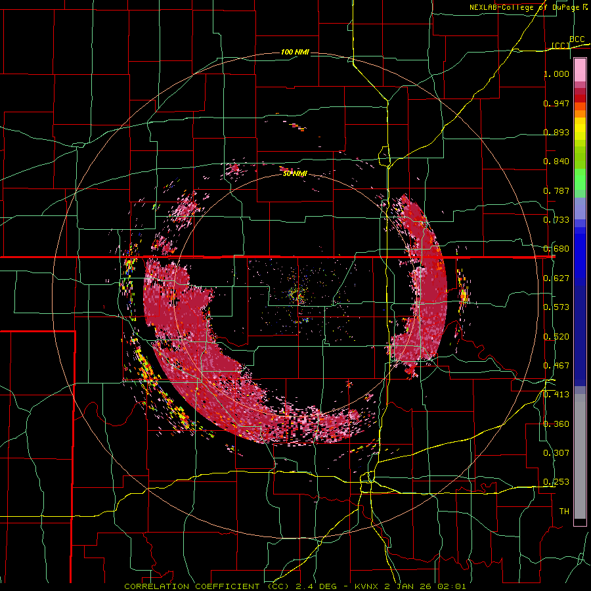Viewport: 591px width, 591px height.
Task: Click the DCC label above the color scale
Action: click(577, 39)
